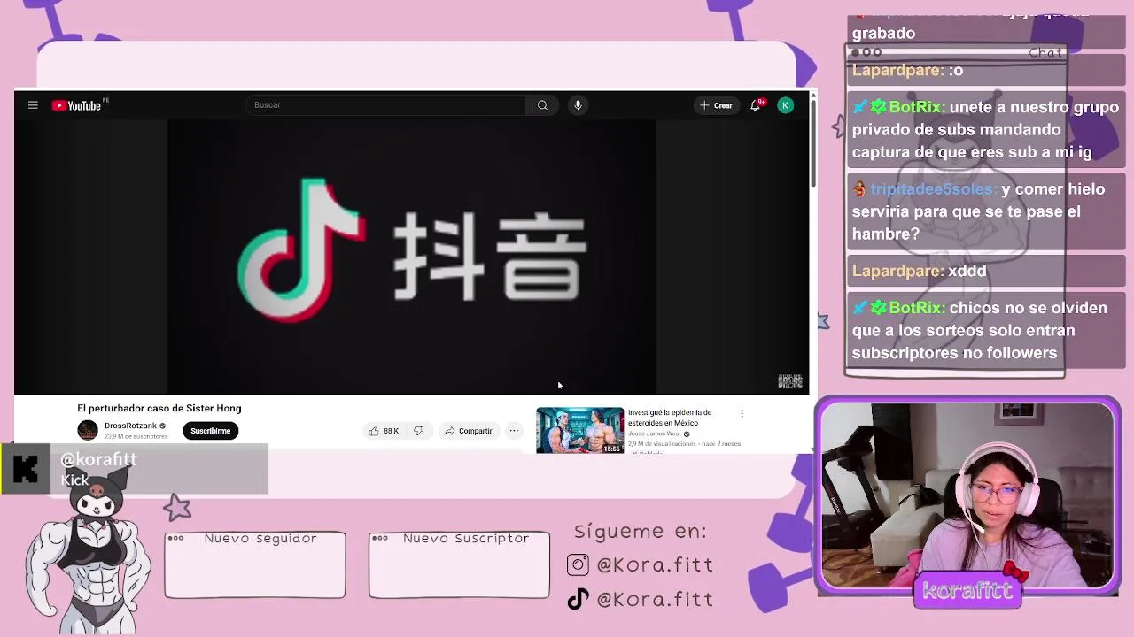Open the steroids in México video thumbnail
Screen dimensions: 1134x637
(579, 430)
